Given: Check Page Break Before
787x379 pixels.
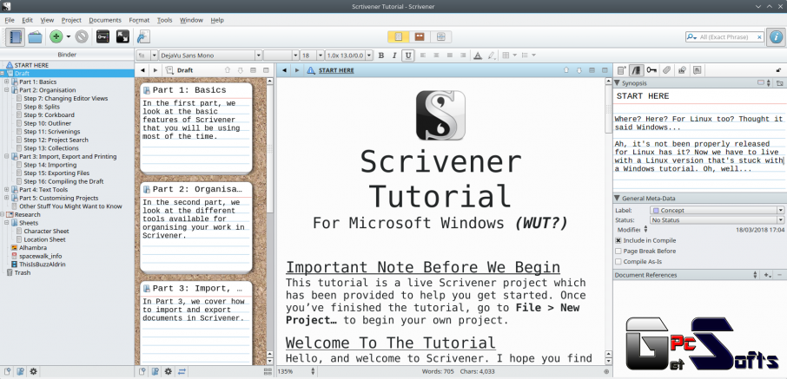Looking at the screenshot, I should click(618, 252).
